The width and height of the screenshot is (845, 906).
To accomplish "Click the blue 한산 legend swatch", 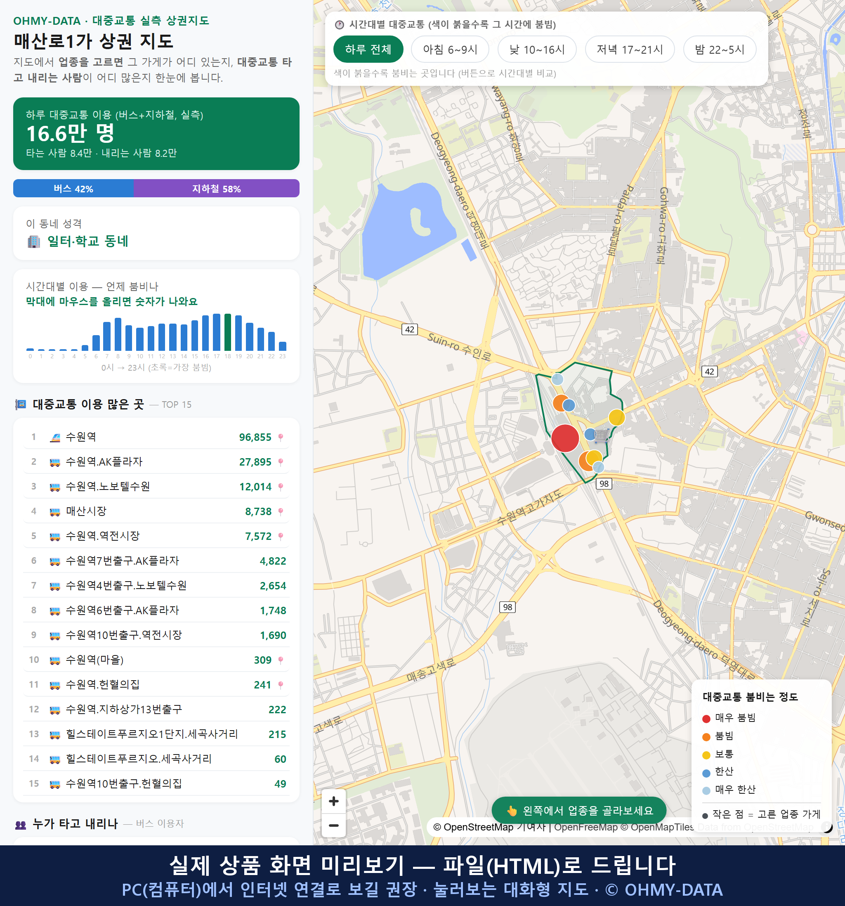I will (x=706, y=773).
